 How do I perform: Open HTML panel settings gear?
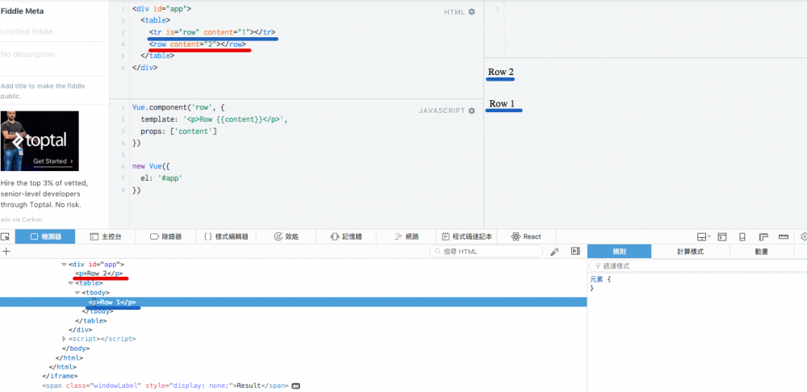click(471, 12)
